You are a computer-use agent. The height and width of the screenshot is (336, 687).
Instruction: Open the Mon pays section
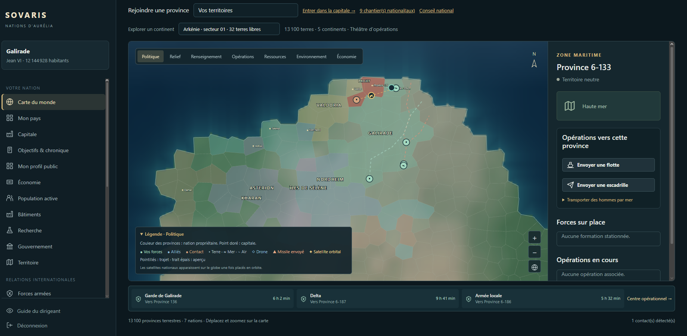click(53, 118)
